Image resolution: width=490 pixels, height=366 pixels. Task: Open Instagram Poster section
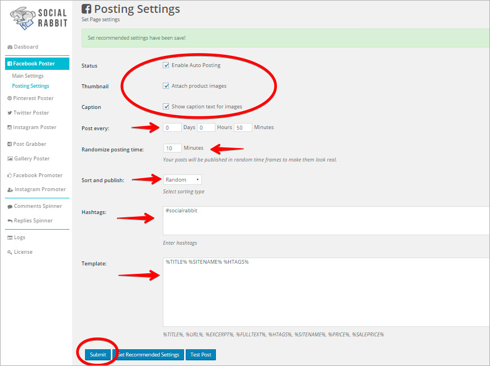click(x=32, y=127)
